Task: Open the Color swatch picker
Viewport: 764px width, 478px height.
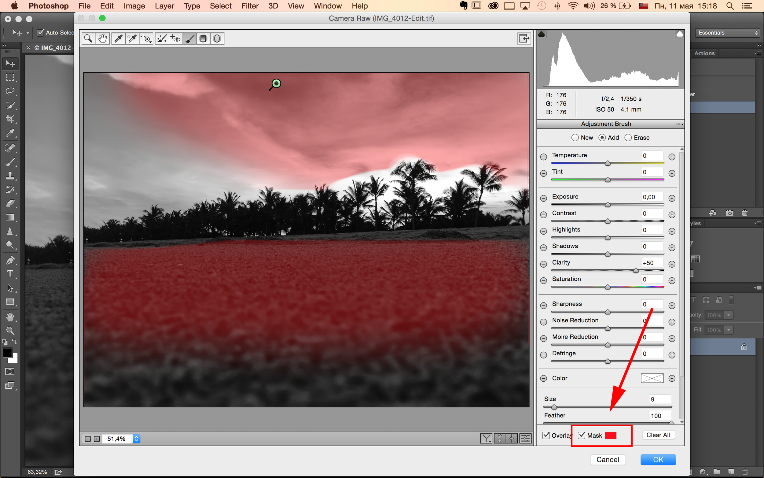Action: coord(652,378)
